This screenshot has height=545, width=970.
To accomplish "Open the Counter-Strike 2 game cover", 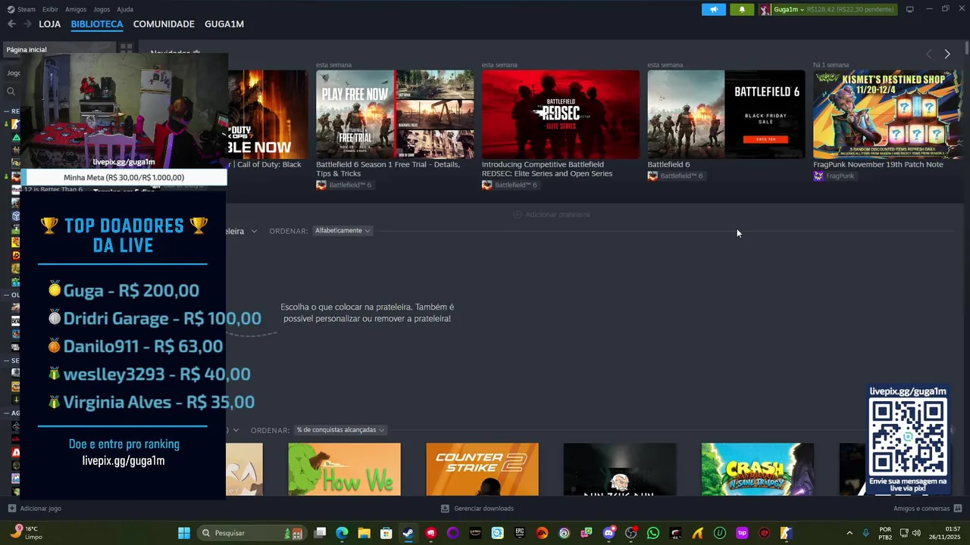I will click(482, 469).
